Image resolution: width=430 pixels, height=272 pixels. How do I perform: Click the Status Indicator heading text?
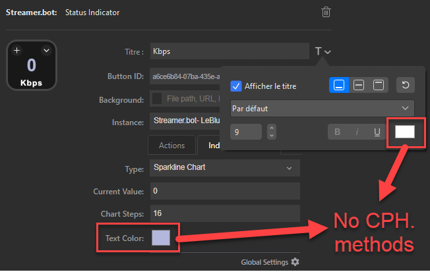pyautogui.click(x=92, y=13)
